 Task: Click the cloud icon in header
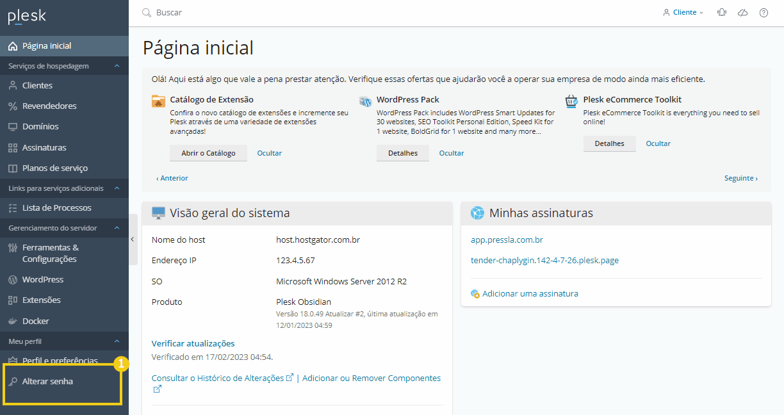[x=743, y=12]
